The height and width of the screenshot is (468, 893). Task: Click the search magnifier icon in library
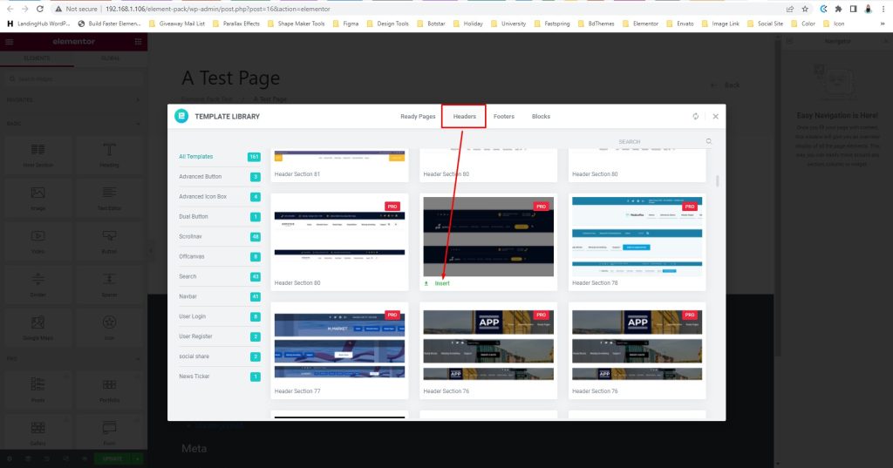pos(709,141)
